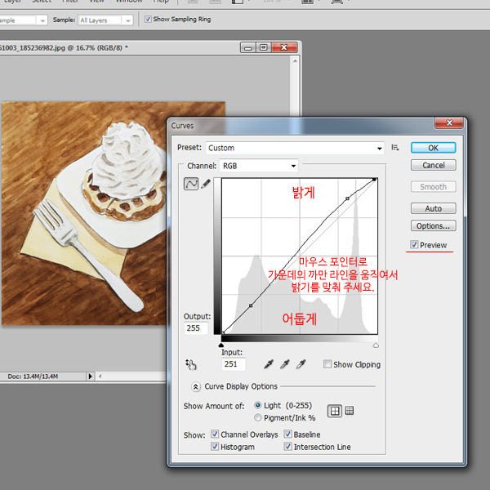This screenshot has width=490, height=490.
Task: Uncheck the Histogram option
Action: (x=214, y=446)
